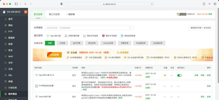Screen dimensions: 219x100
Task: Open 数据库 in the sidebar
Action: pos(11,38)
